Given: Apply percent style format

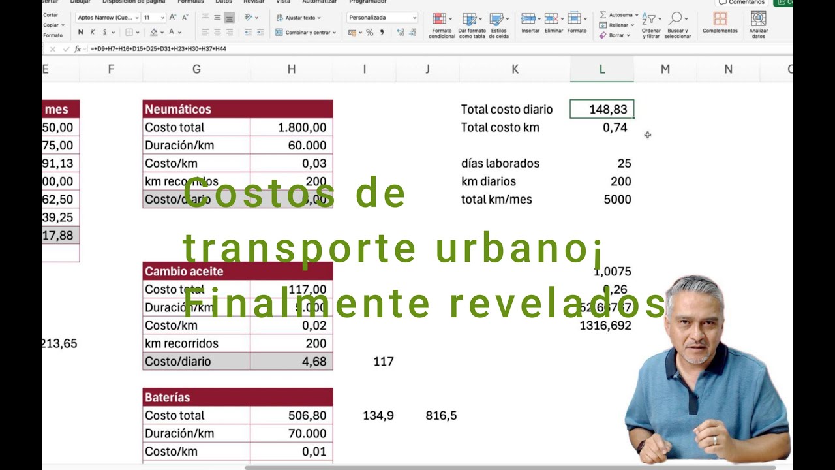Looking at the screenshot, I should click(370, 32).
